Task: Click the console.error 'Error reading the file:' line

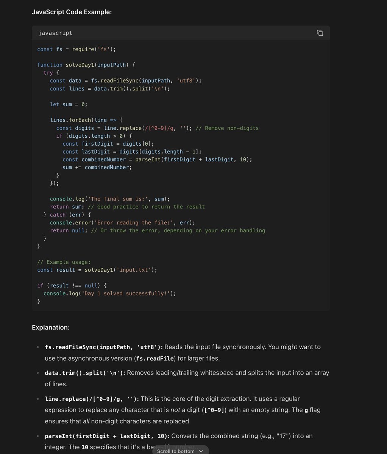Action: pos(123,222)
